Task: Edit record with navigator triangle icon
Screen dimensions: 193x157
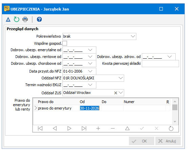Action: point(127,129)
